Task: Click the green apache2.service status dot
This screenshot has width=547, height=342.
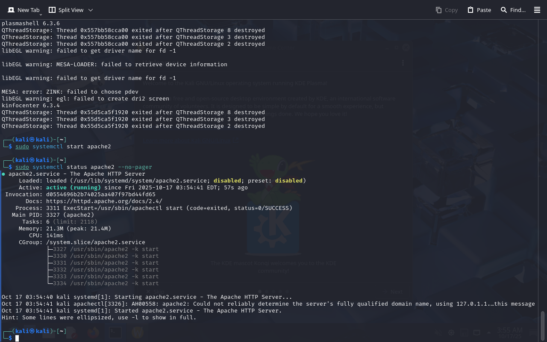Action: tap(3, 174)
